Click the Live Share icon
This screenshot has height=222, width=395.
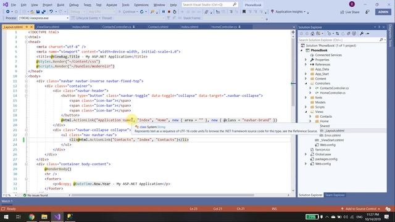342,12
